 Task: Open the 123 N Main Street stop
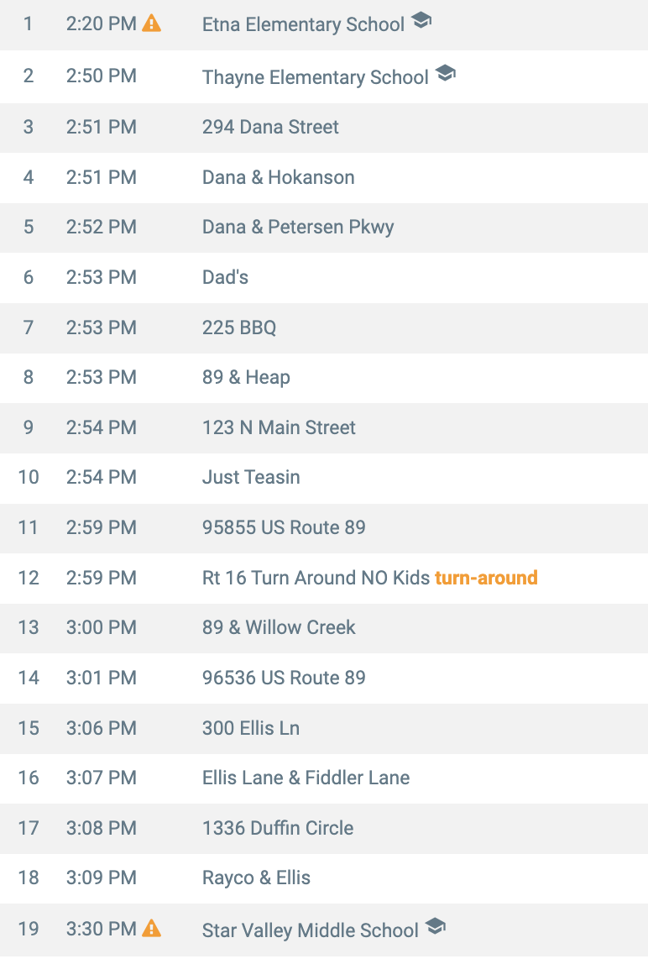279,427
